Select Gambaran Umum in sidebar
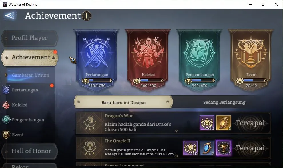This screenshot has width=283, height=168. pos(30,75)
